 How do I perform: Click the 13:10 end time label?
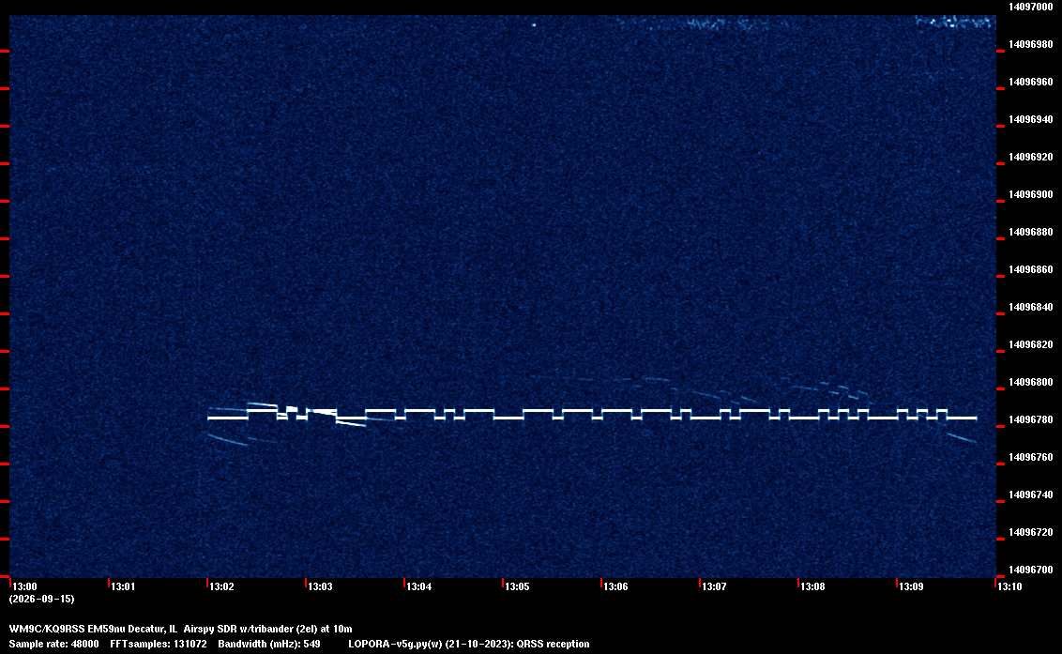click(x=1009, y=586)
